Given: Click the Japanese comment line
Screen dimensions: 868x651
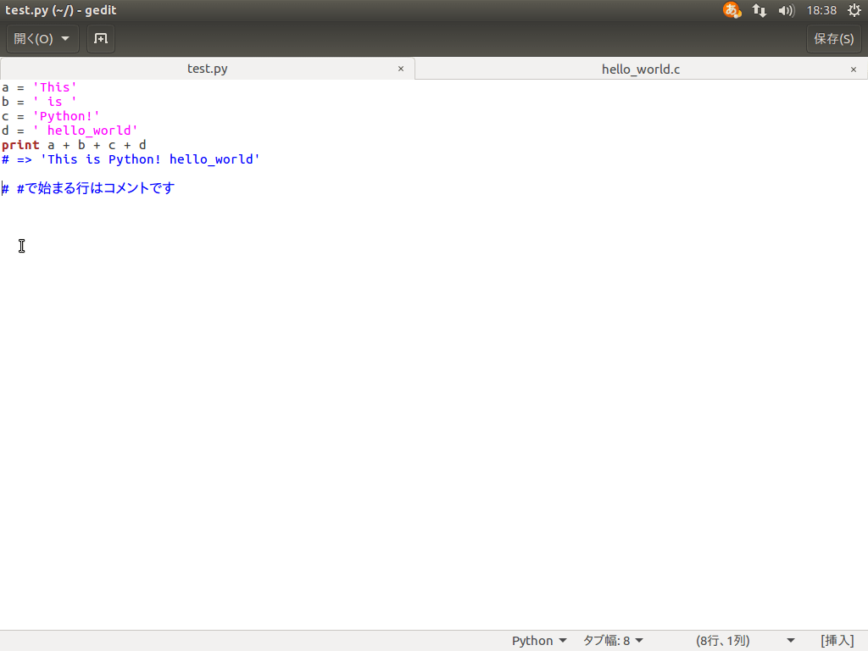Looking at the screenshot, I should (x=89, y=188).
